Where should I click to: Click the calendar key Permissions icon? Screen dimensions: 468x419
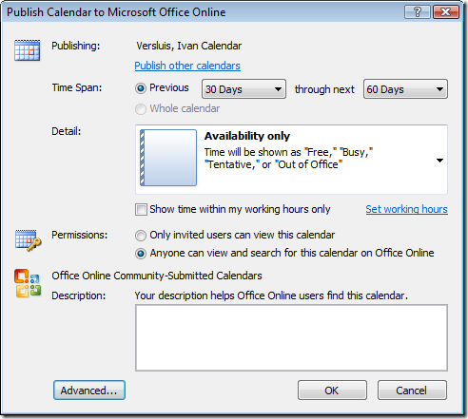(28, 240)
